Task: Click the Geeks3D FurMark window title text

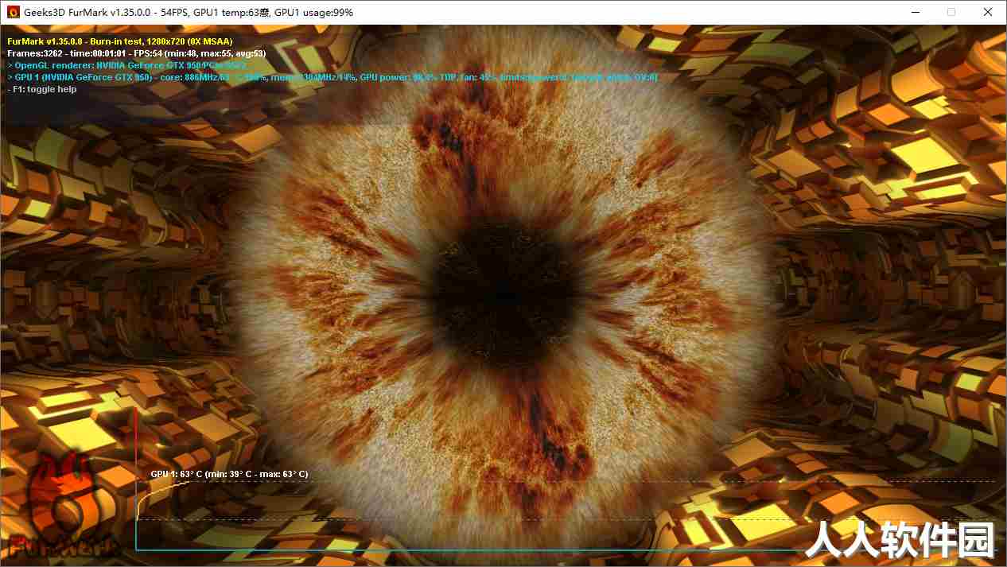Action: tap(189, 13)
